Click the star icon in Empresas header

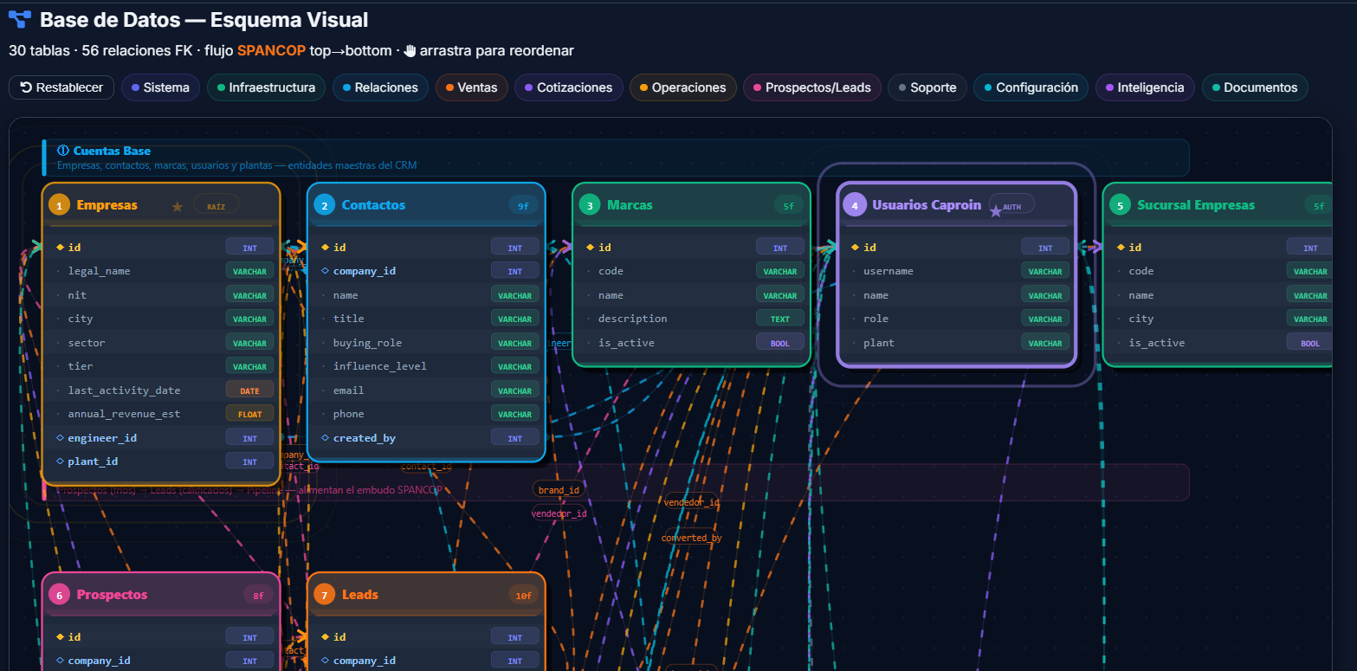[178, 206]
